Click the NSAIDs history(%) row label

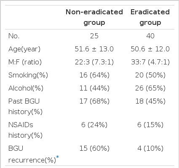(x=25, y=130)
